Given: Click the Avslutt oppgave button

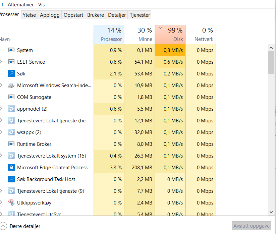Looking at the screenshot, I should (252, 226).
